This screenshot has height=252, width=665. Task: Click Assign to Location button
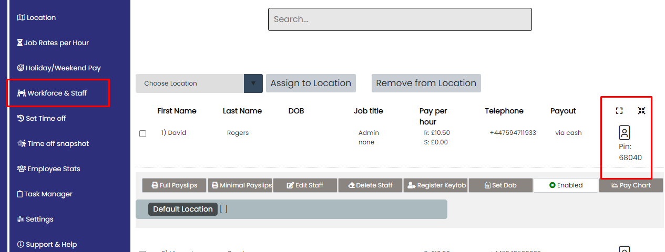tap(311, 83)
